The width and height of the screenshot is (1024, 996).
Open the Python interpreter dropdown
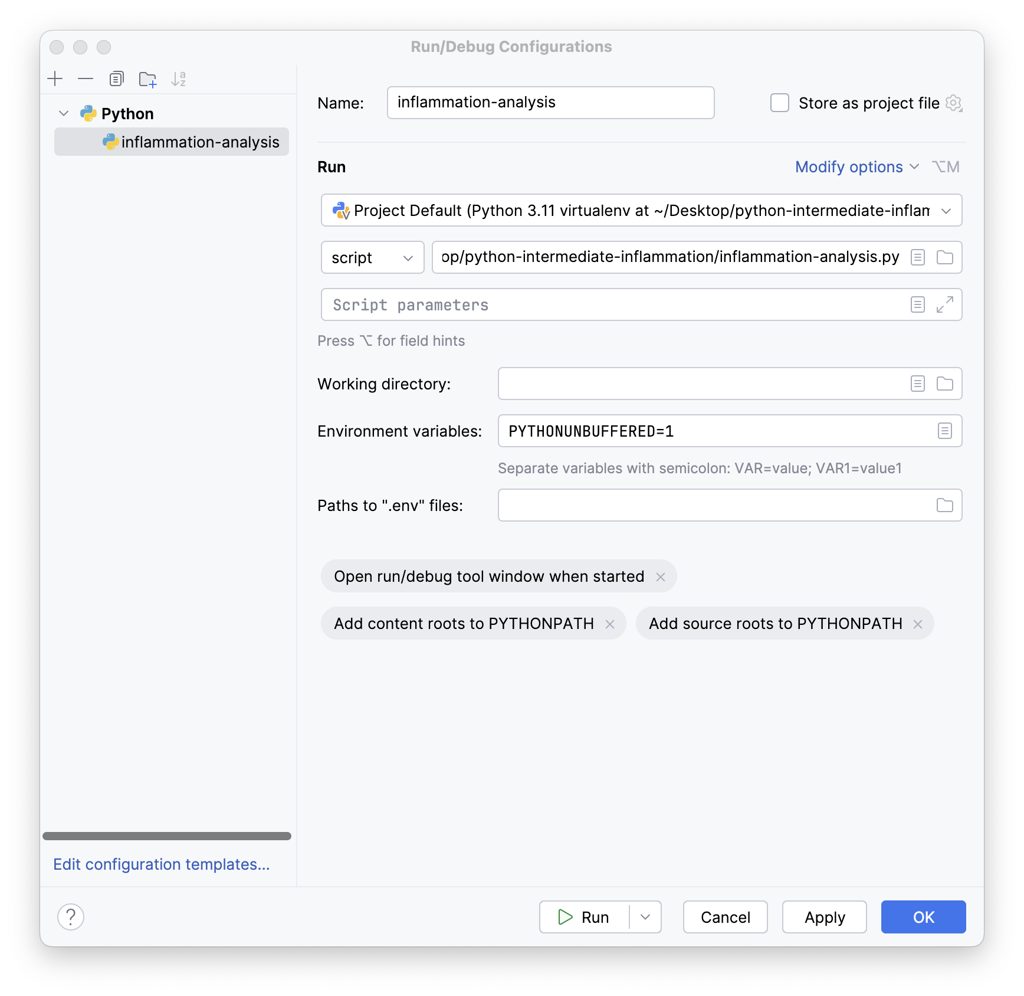point(946,211)
